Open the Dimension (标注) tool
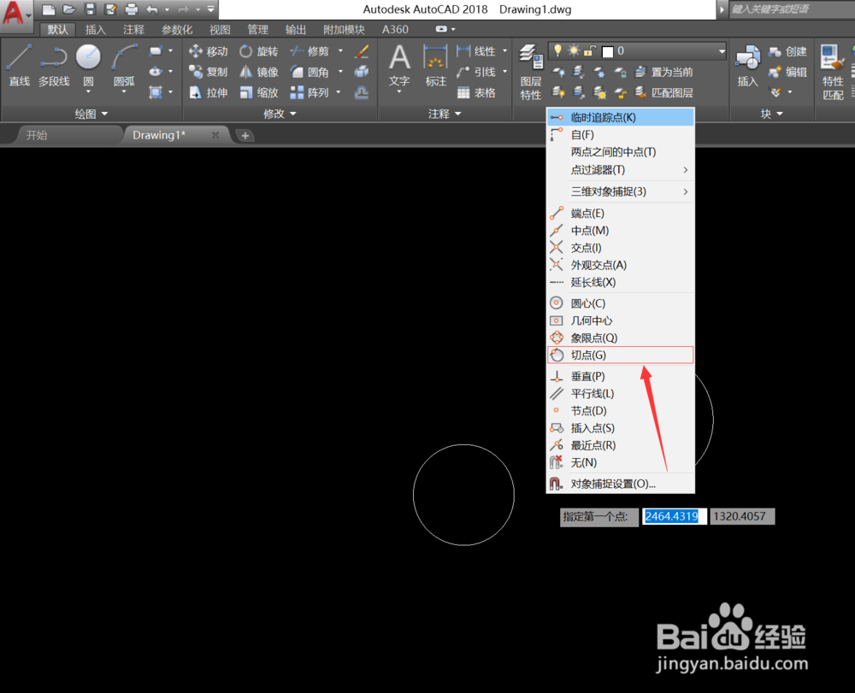This screenshot has height=693, width=855. (x=436, y=67)
